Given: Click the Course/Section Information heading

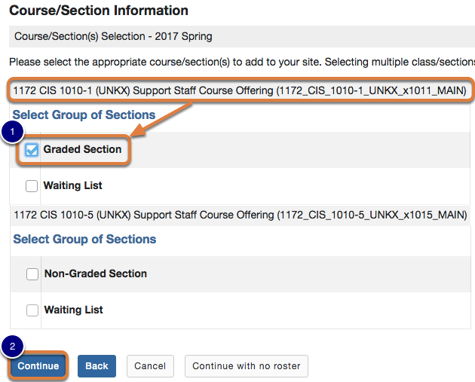Looking at the screenshot, I should coord(99,11).
